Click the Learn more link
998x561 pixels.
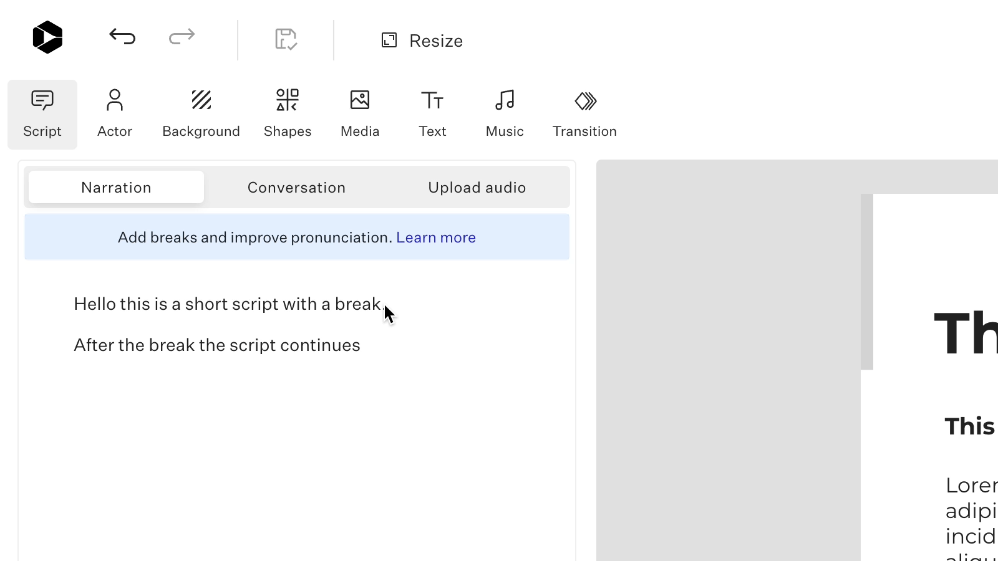pos(435,237)
